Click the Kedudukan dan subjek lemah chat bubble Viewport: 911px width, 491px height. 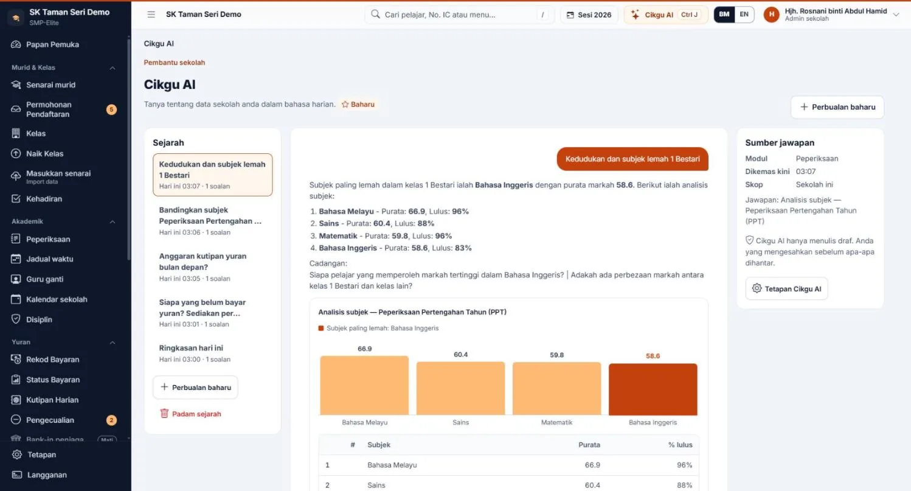[632, 159]
